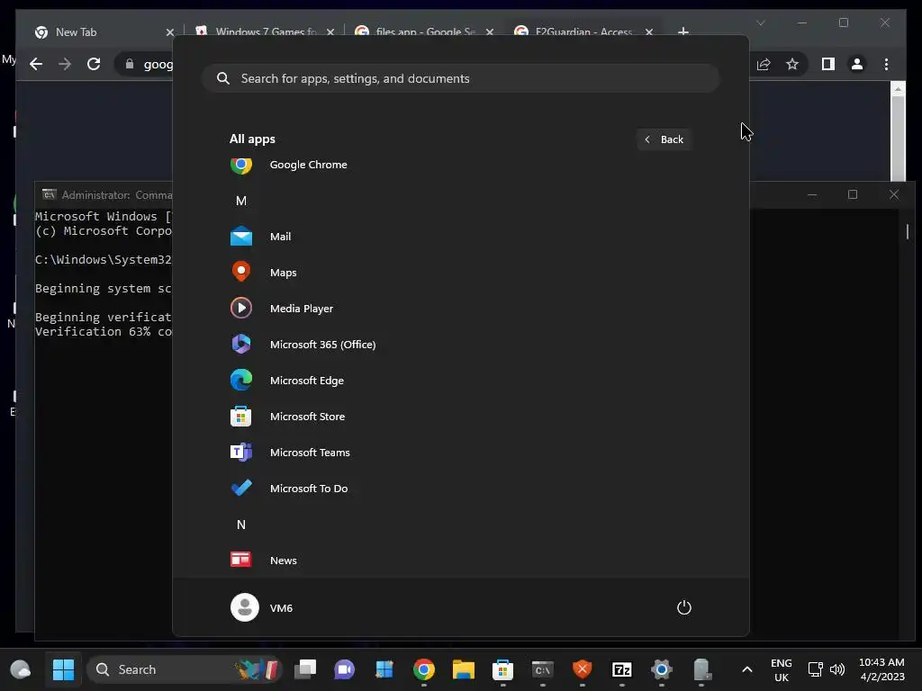Image resolution: width=922 pixels, height=691 pixels.
Task: Open the Settings gear on the taskbar
Action: point(662,669)
